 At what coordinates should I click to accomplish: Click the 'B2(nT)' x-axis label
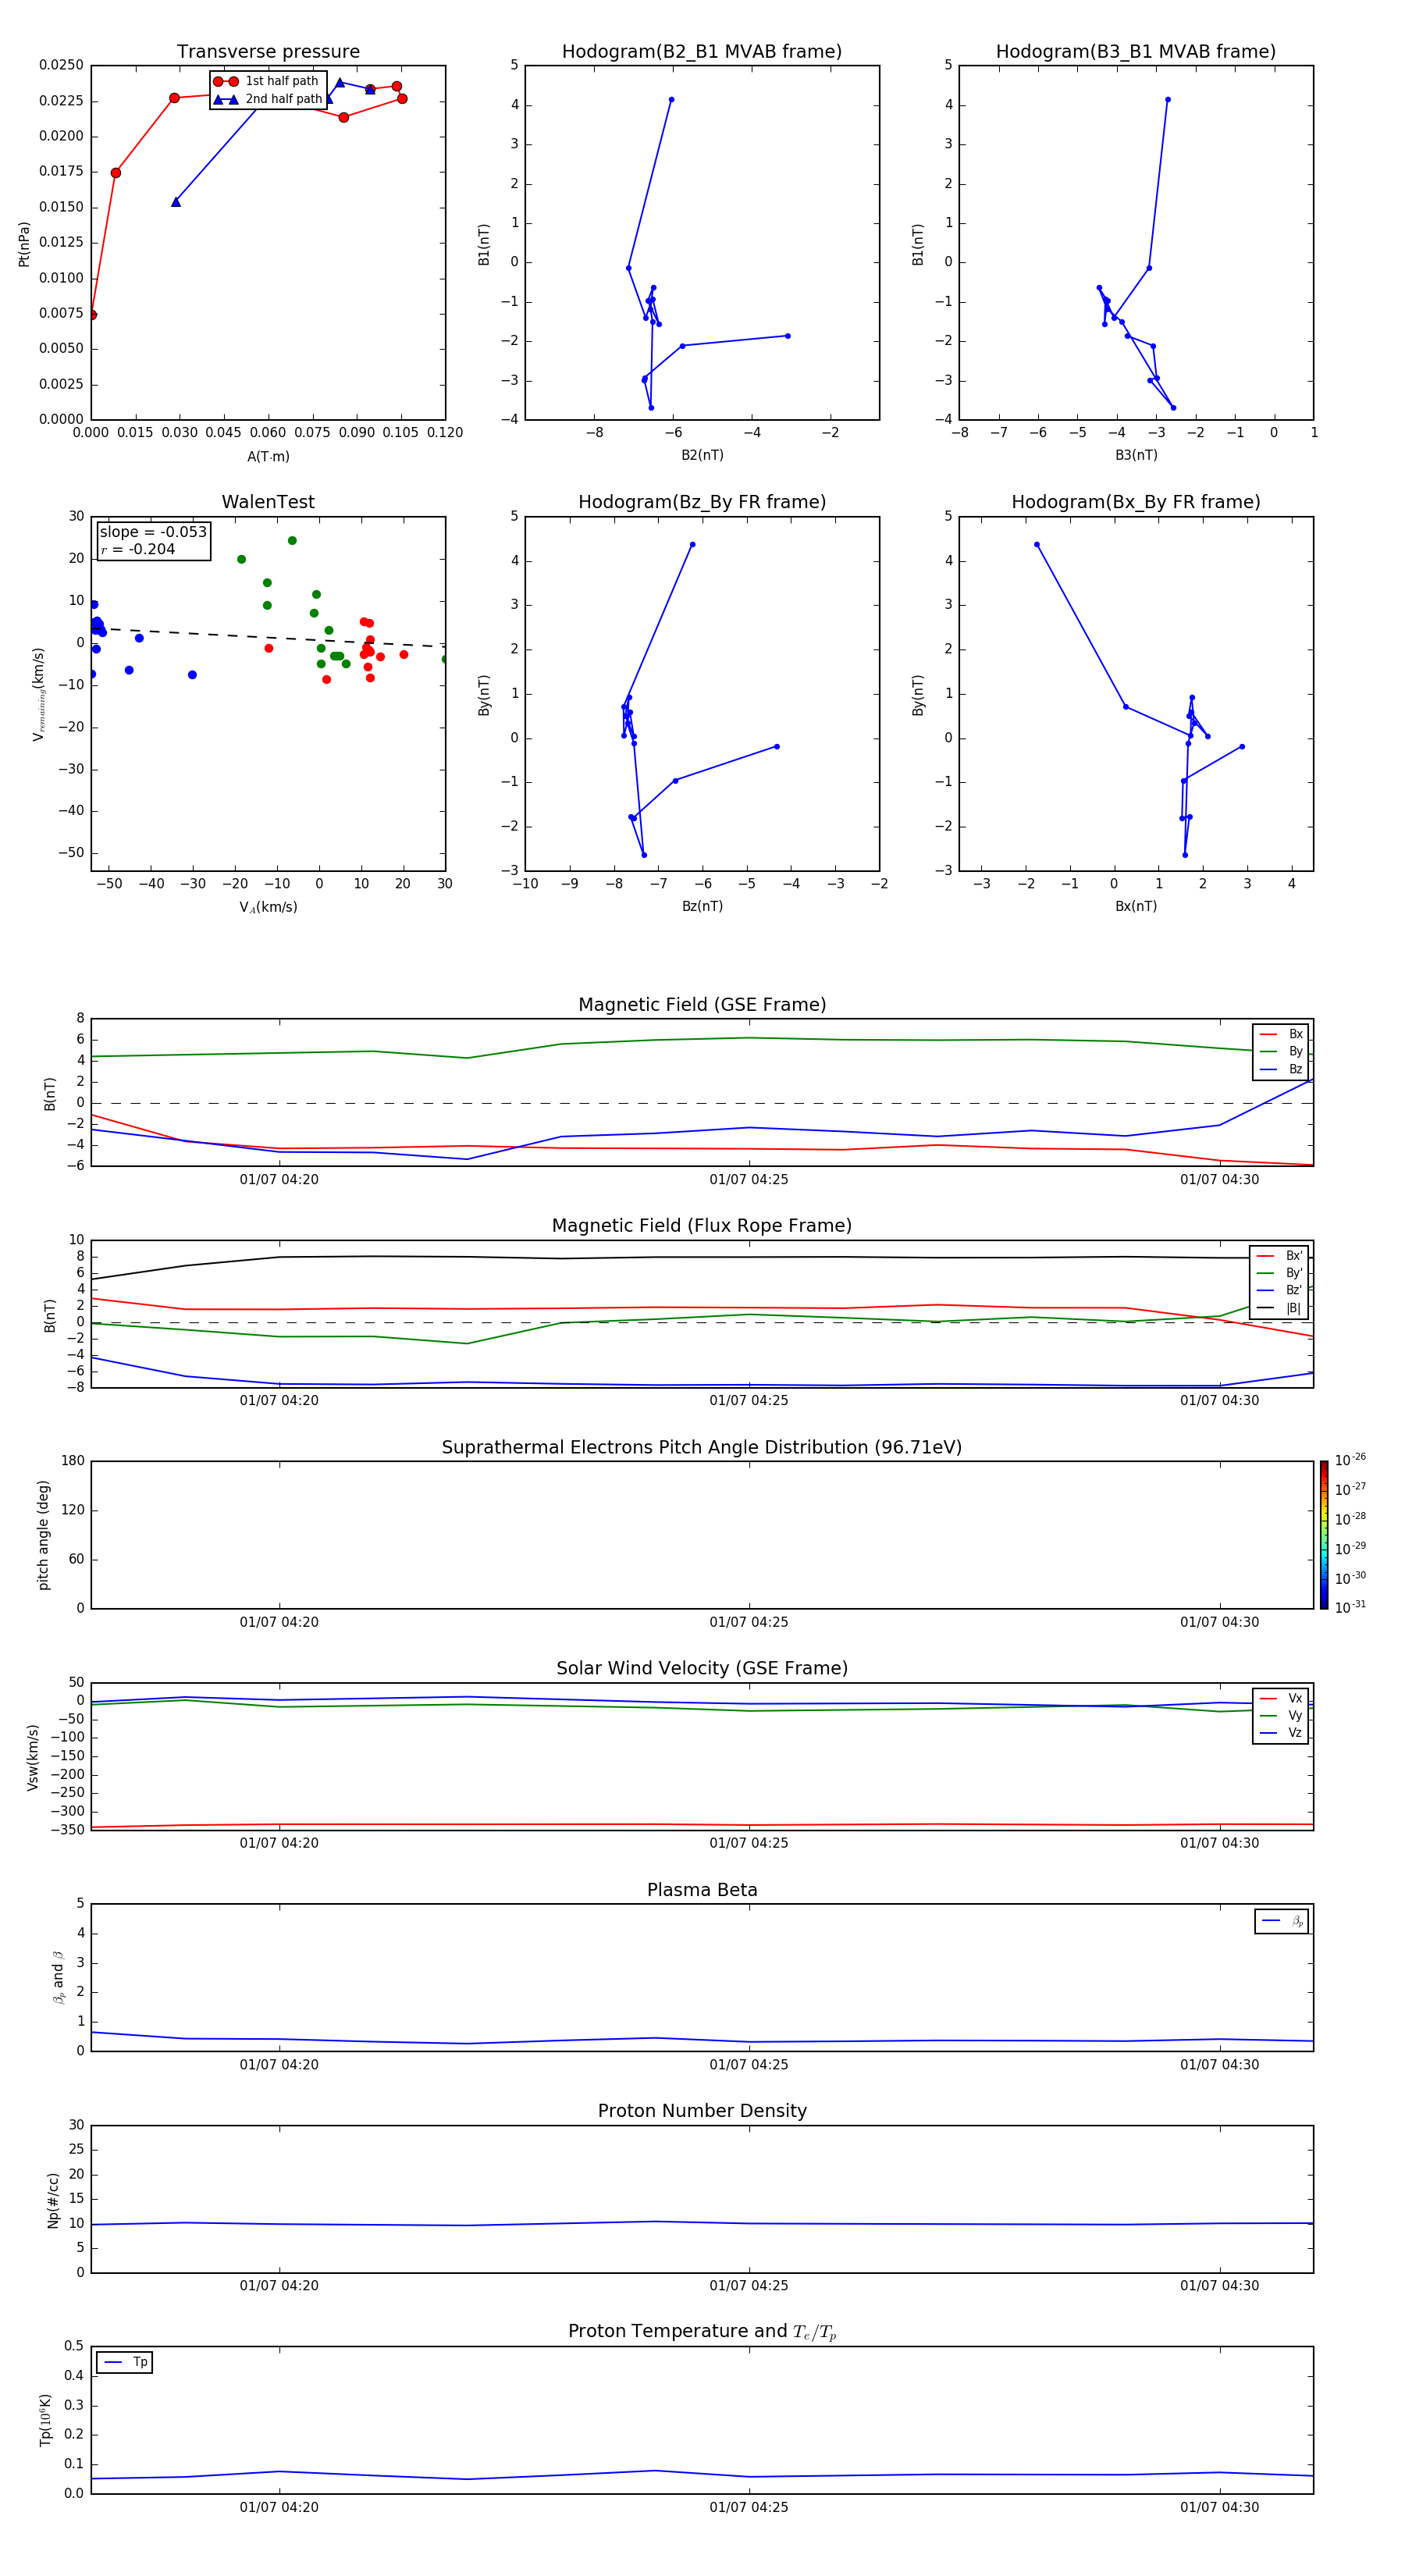click(702, 455)
